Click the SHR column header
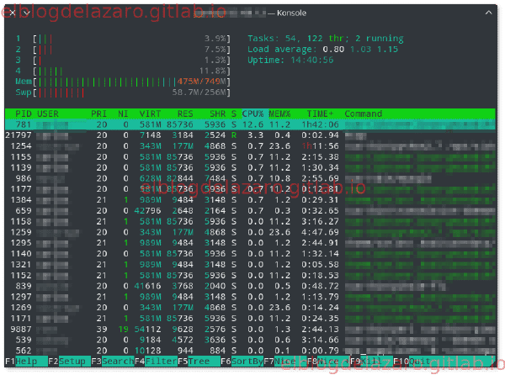 [218, 114]
